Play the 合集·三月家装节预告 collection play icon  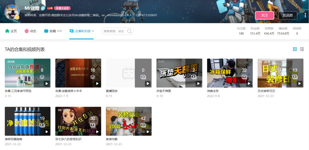(x=47, y=84)
